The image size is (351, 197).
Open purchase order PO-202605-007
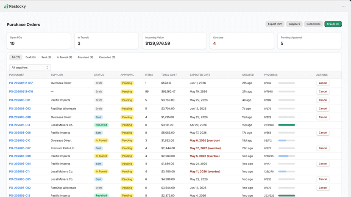20,148
